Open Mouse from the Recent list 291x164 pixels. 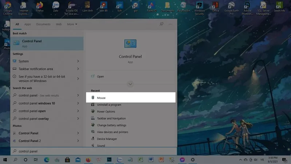click(101, 98)
